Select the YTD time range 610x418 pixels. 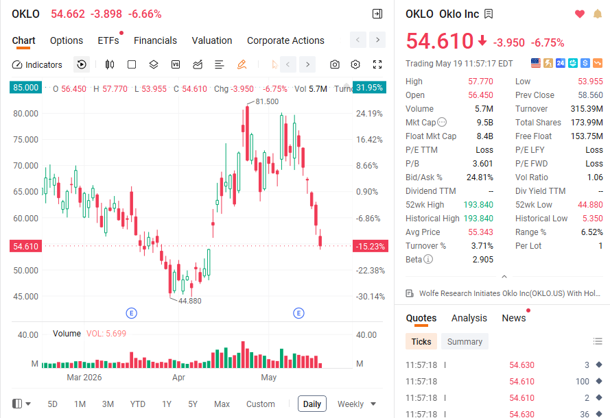138,404
